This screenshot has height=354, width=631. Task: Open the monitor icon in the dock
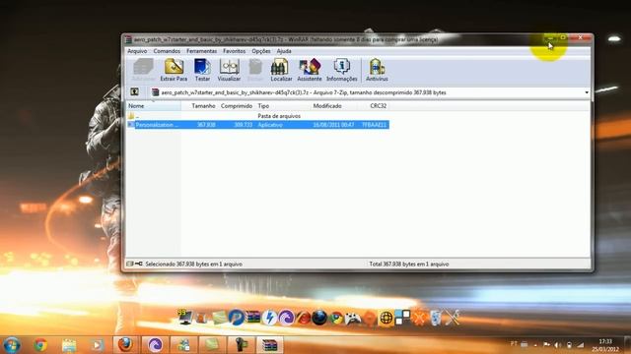point(185,317)
